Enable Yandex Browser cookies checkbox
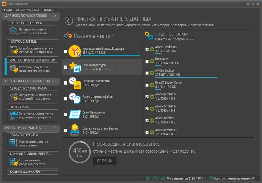Viewport: 262px width, 183px height. click(x=66, y=51)
